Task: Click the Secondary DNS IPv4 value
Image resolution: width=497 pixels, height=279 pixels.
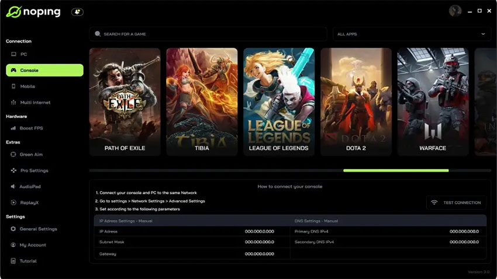Action: coord(464,242)
